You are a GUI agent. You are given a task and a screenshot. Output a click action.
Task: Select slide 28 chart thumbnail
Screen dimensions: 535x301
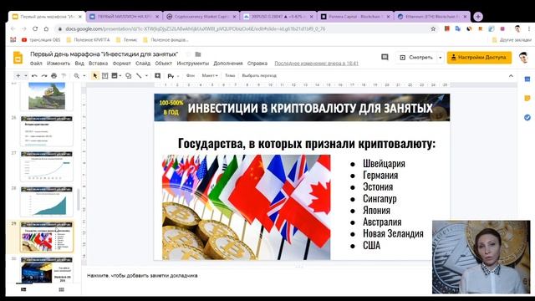pyautogui.click(x=47, y=202)
